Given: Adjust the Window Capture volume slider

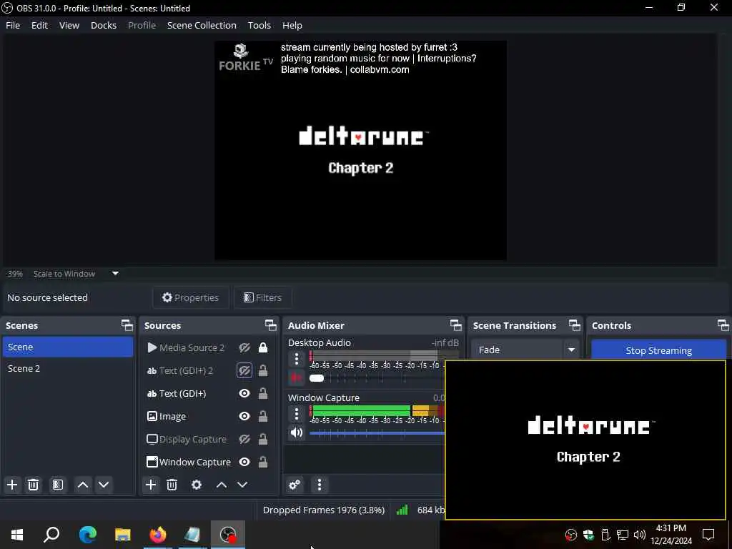Looking at the screenshot, I should (377, 433).
